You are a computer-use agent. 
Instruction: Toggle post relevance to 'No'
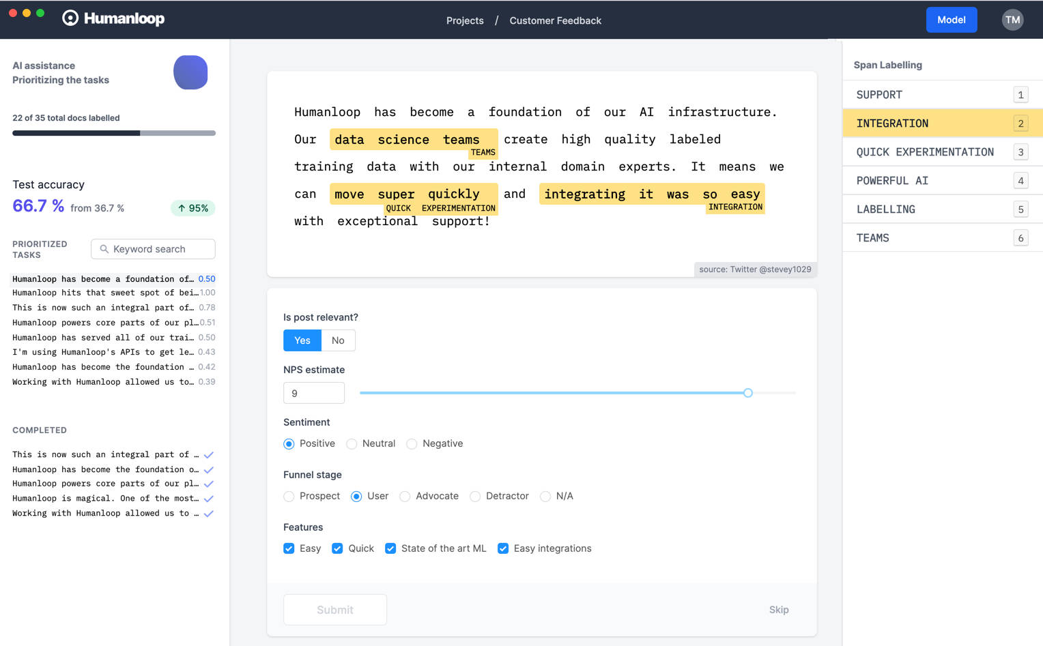coord(338,340)
